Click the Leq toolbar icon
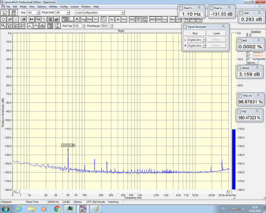266x213 pixels. (165, 19)
